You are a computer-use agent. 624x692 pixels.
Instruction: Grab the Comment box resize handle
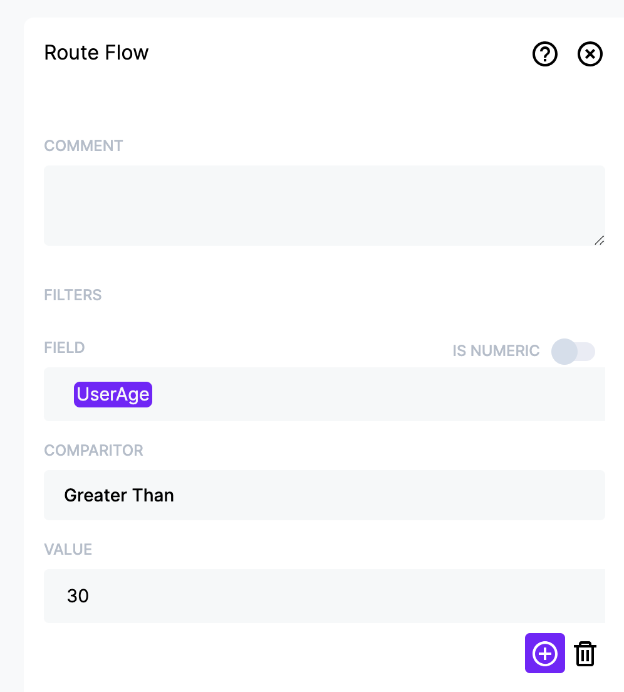599,241
